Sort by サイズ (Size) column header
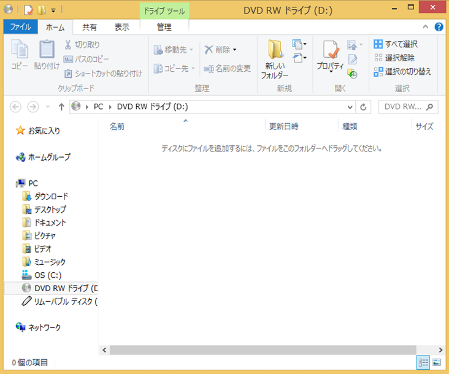Viewport: 449px width, 374px height. point(424,126)
